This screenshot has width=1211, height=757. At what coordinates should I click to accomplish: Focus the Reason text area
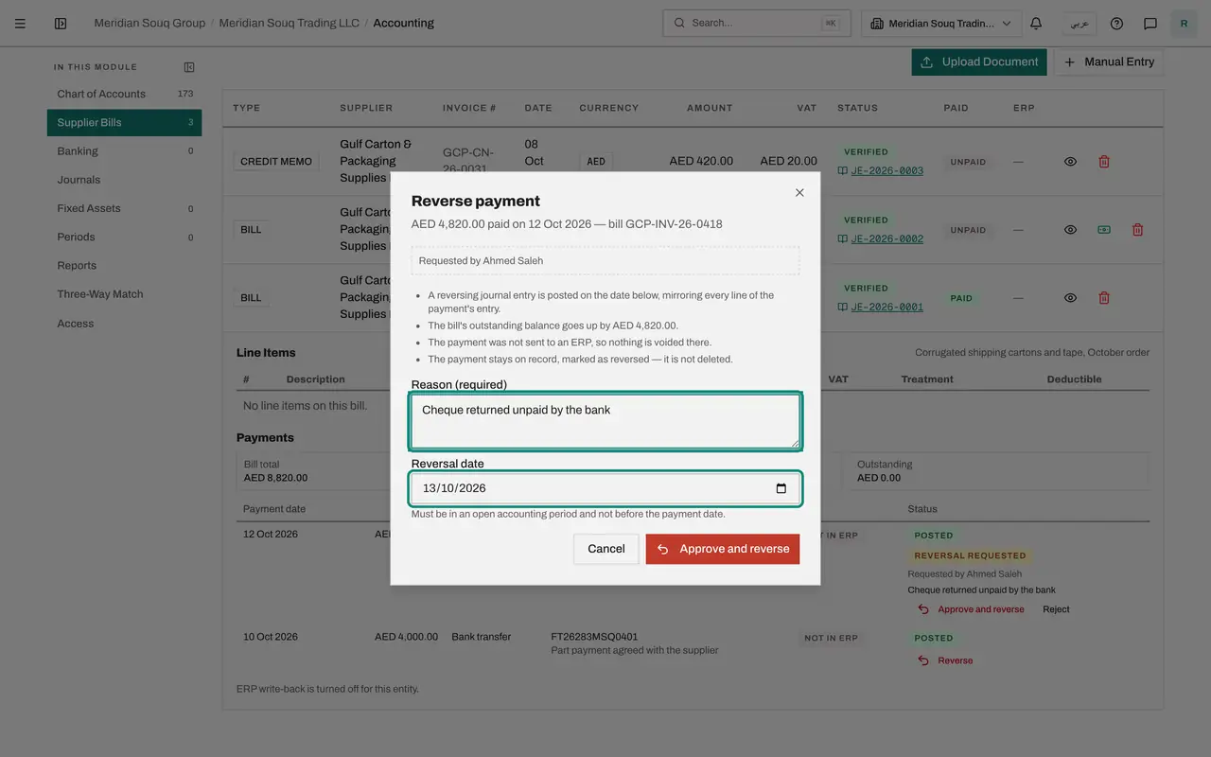pyautogui.click(x=605, y=421)
